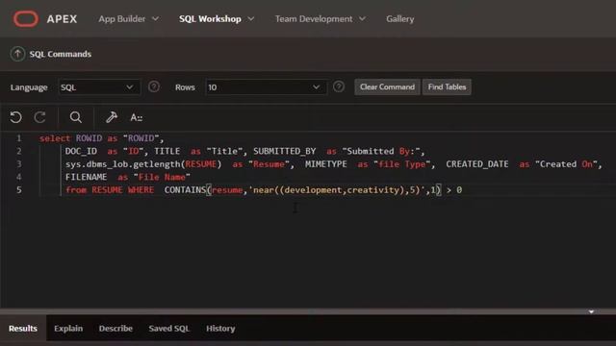616x346 pixels.
Task: Click 'CONTAINS' function in line 5
Action: tap(185, 190)
